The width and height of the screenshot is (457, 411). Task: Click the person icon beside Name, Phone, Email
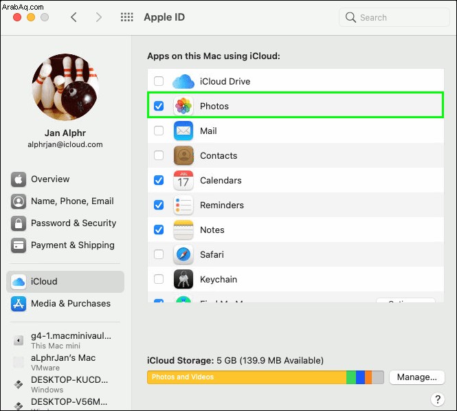click(x=19, y=201)
